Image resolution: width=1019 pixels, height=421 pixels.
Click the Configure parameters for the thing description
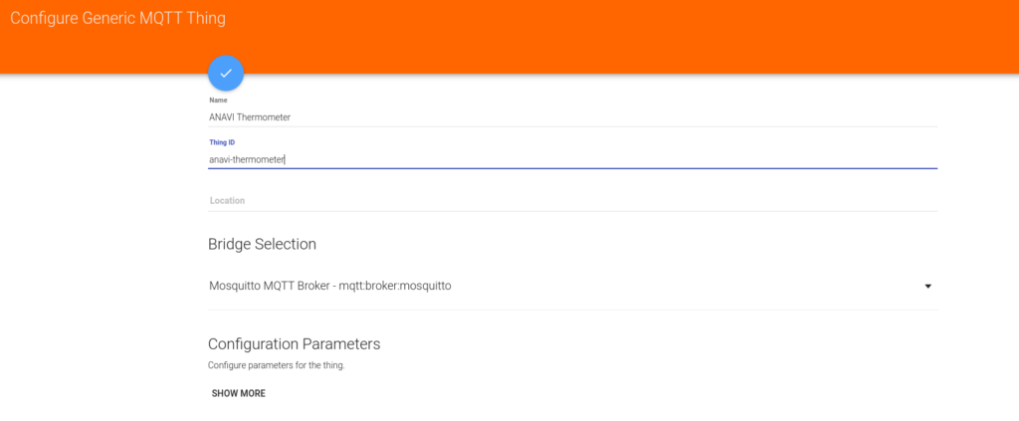point(277,365)
